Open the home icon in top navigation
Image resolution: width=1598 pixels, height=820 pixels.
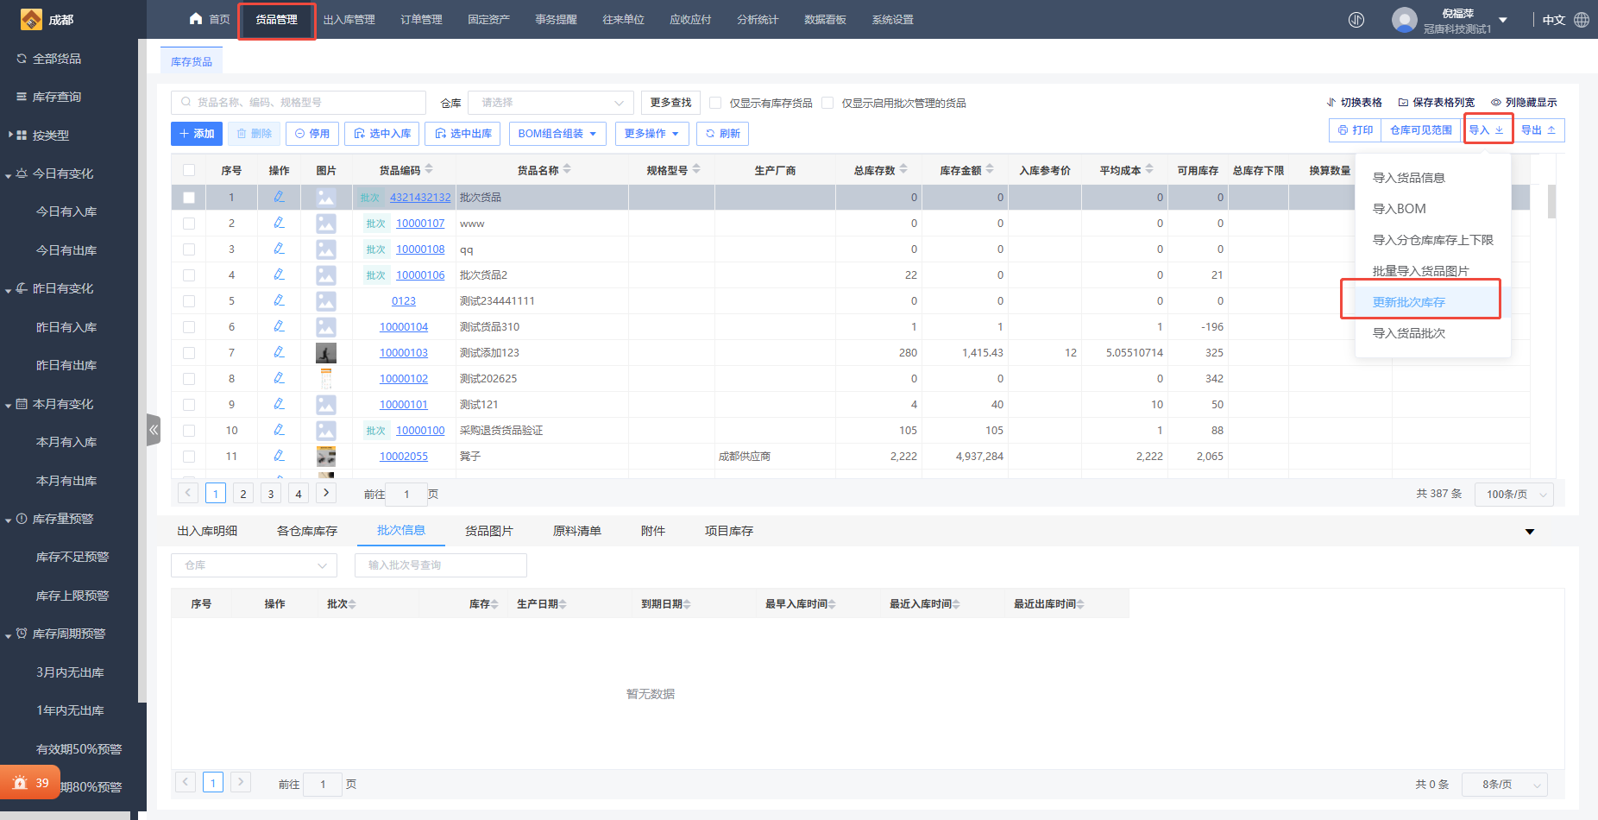(x=196, y=19)
